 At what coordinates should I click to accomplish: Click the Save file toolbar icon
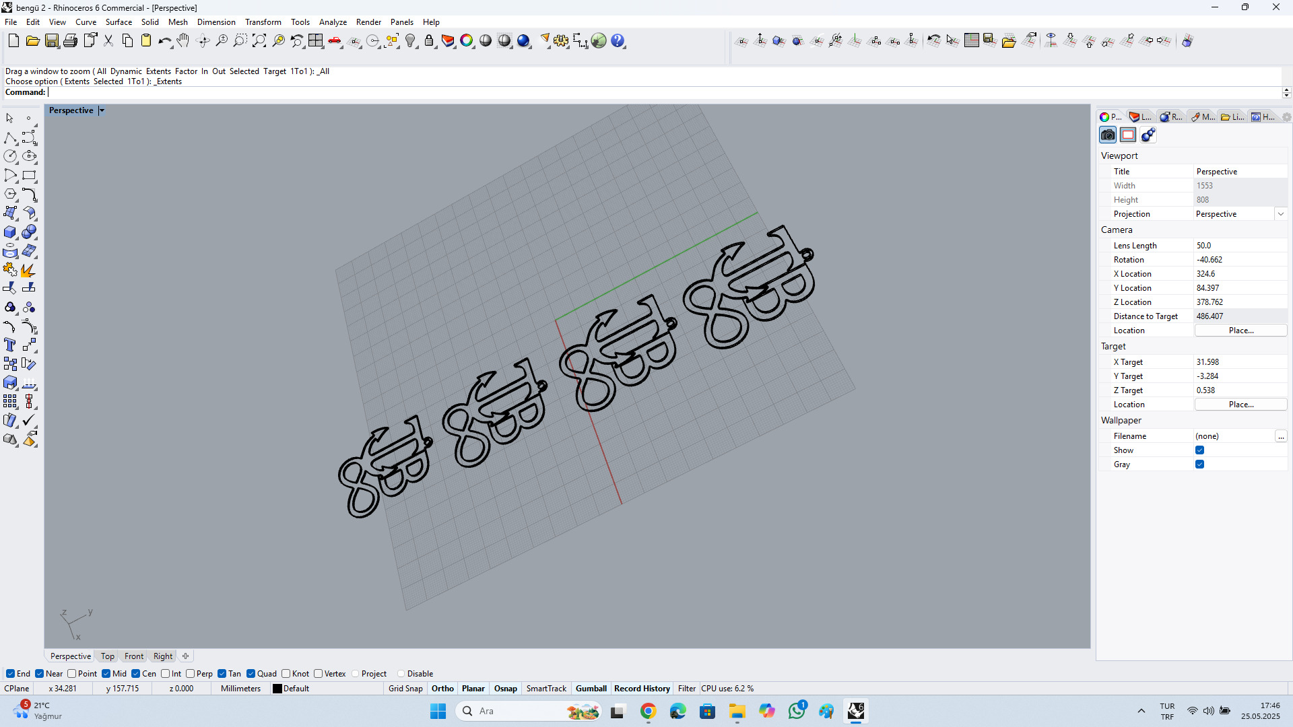point(51,41)
